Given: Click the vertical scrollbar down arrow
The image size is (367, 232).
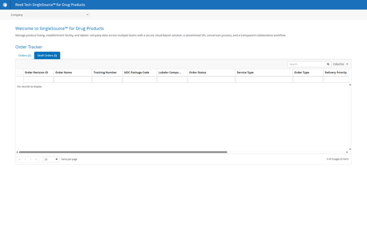Looking at the screenshot, I should pyautogui.click(x=350, y=149).
